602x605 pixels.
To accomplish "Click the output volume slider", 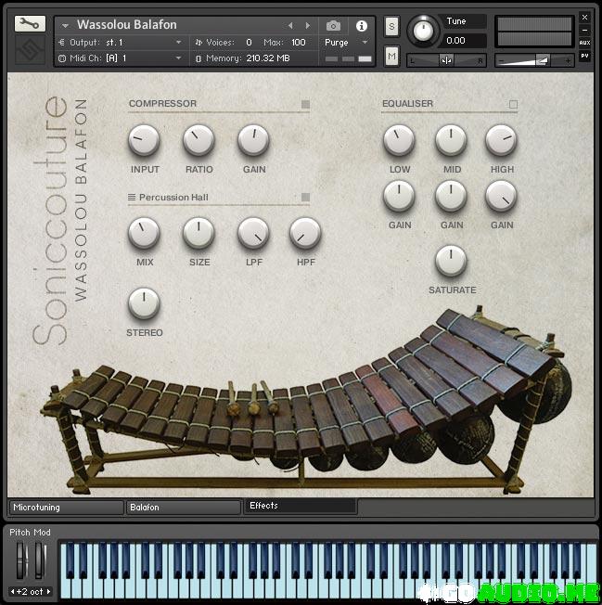I will (x=534, y=60).
